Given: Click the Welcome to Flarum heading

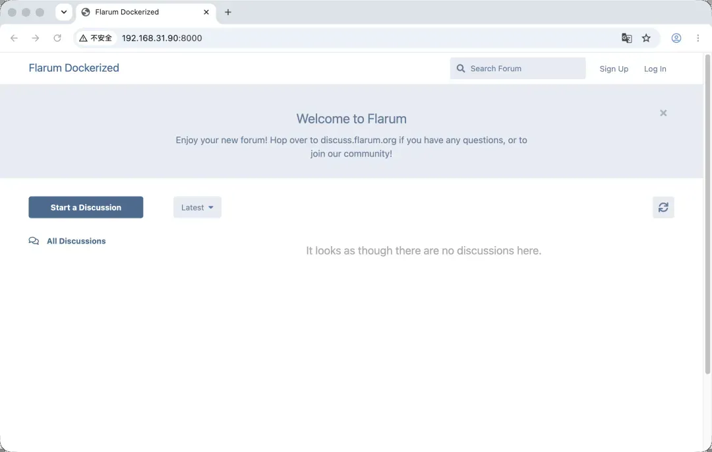Looking at the screenshot, I should (351, 119).
